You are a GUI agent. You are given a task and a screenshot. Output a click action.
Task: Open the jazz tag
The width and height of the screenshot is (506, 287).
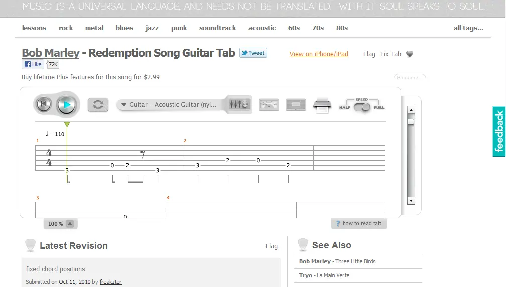pos(152,28)
